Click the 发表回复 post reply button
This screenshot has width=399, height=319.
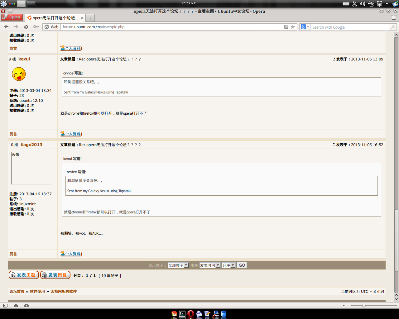click(55, 275)
